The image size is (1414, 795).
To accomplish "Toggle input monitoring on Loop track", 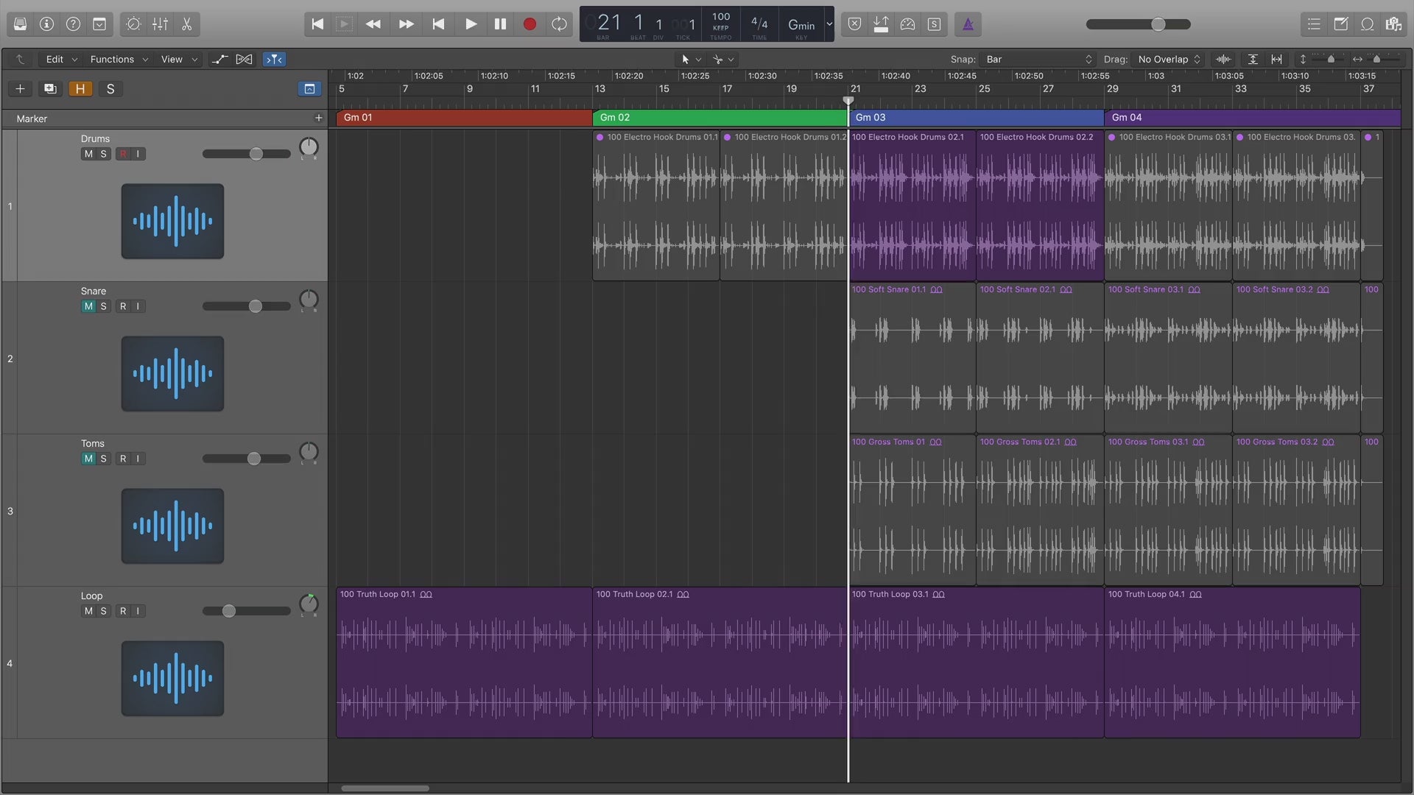I will [x=138, y=611].
